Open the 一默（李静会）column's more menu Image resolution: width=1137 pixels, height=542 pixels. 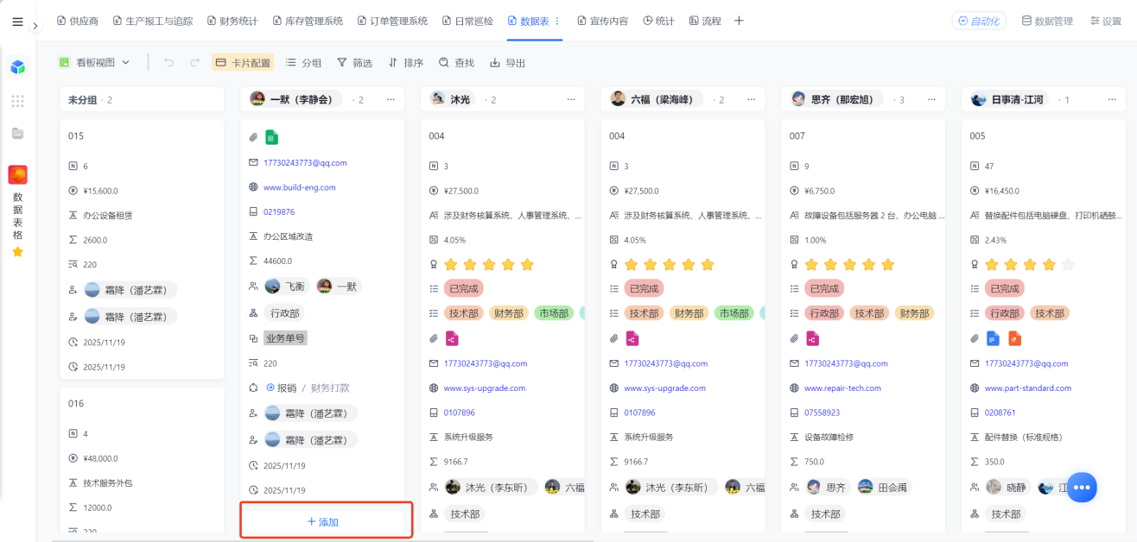(391, 99)
